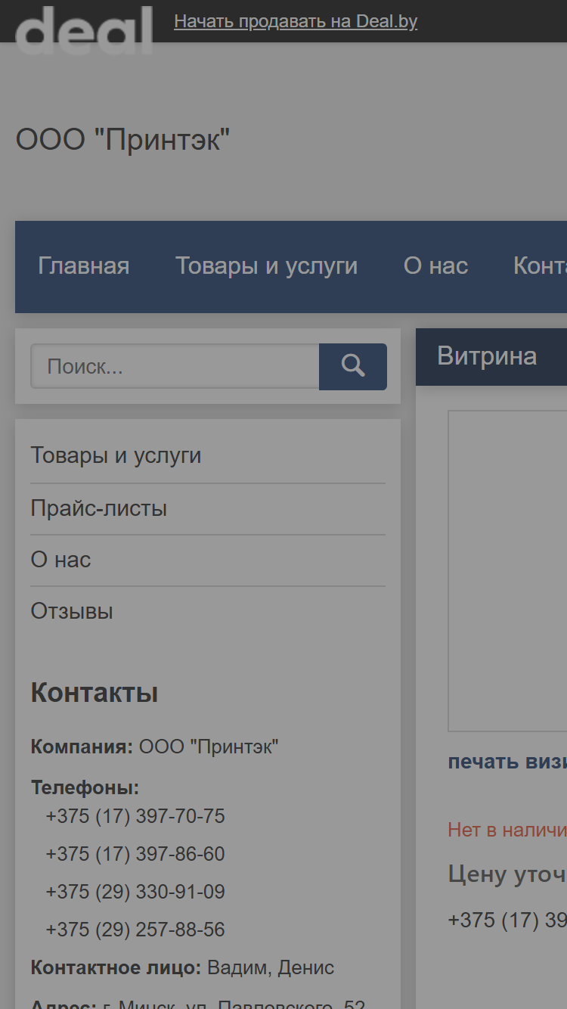
Task: Click the Контакты heading in sidebar
Action: (94, 693)
